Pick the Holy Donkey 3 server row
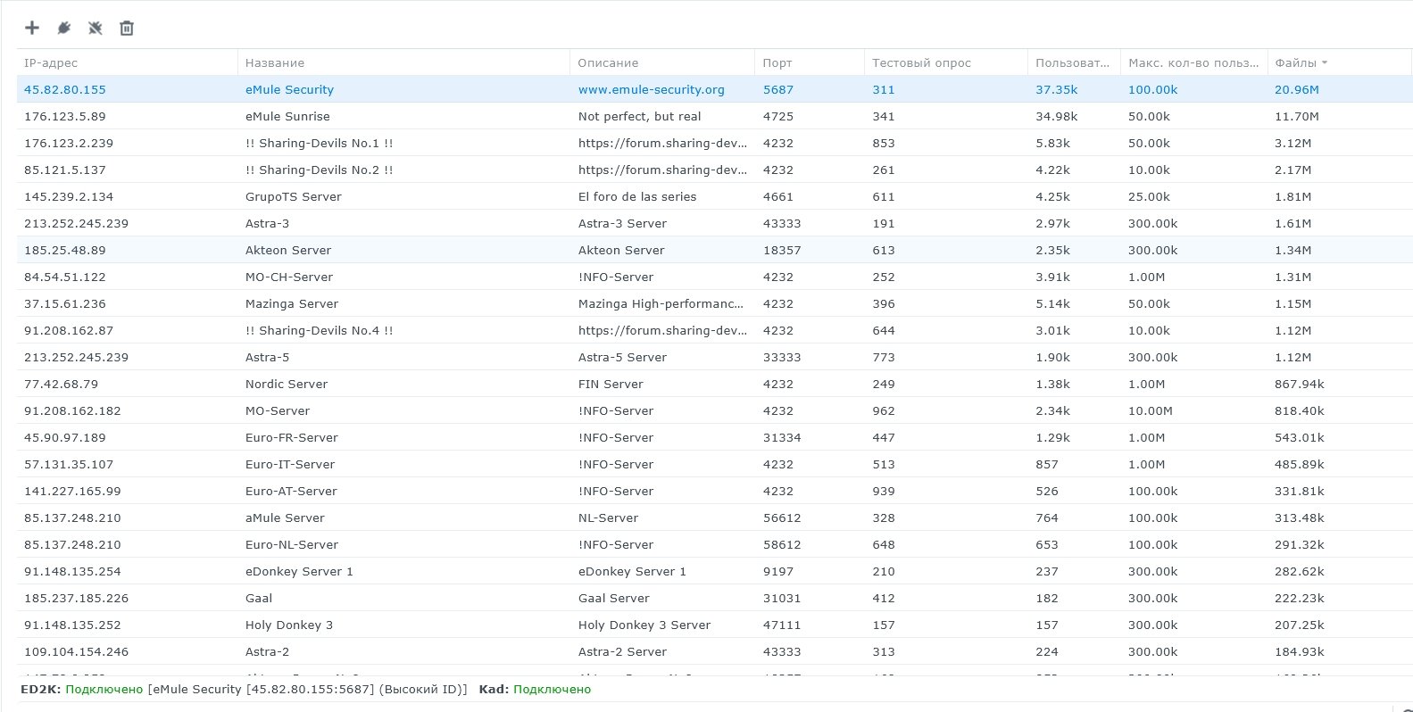1413x712 pixels. (x=288, y=625)
